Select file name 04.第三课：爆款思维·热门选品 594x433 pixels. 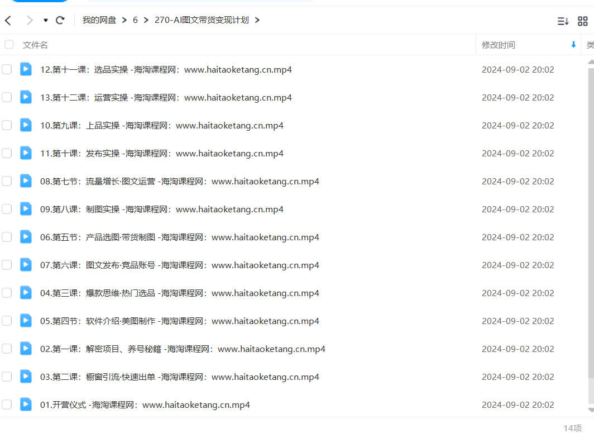[x=180, y=293]
